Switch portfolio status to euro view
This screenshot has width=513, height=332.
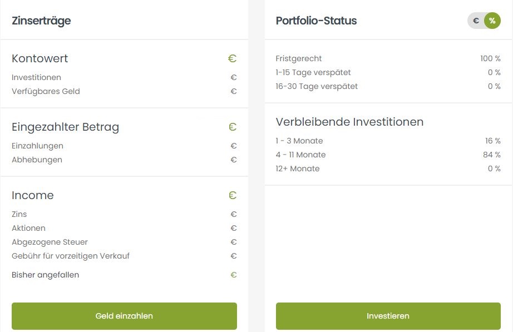tap(476, 21)
